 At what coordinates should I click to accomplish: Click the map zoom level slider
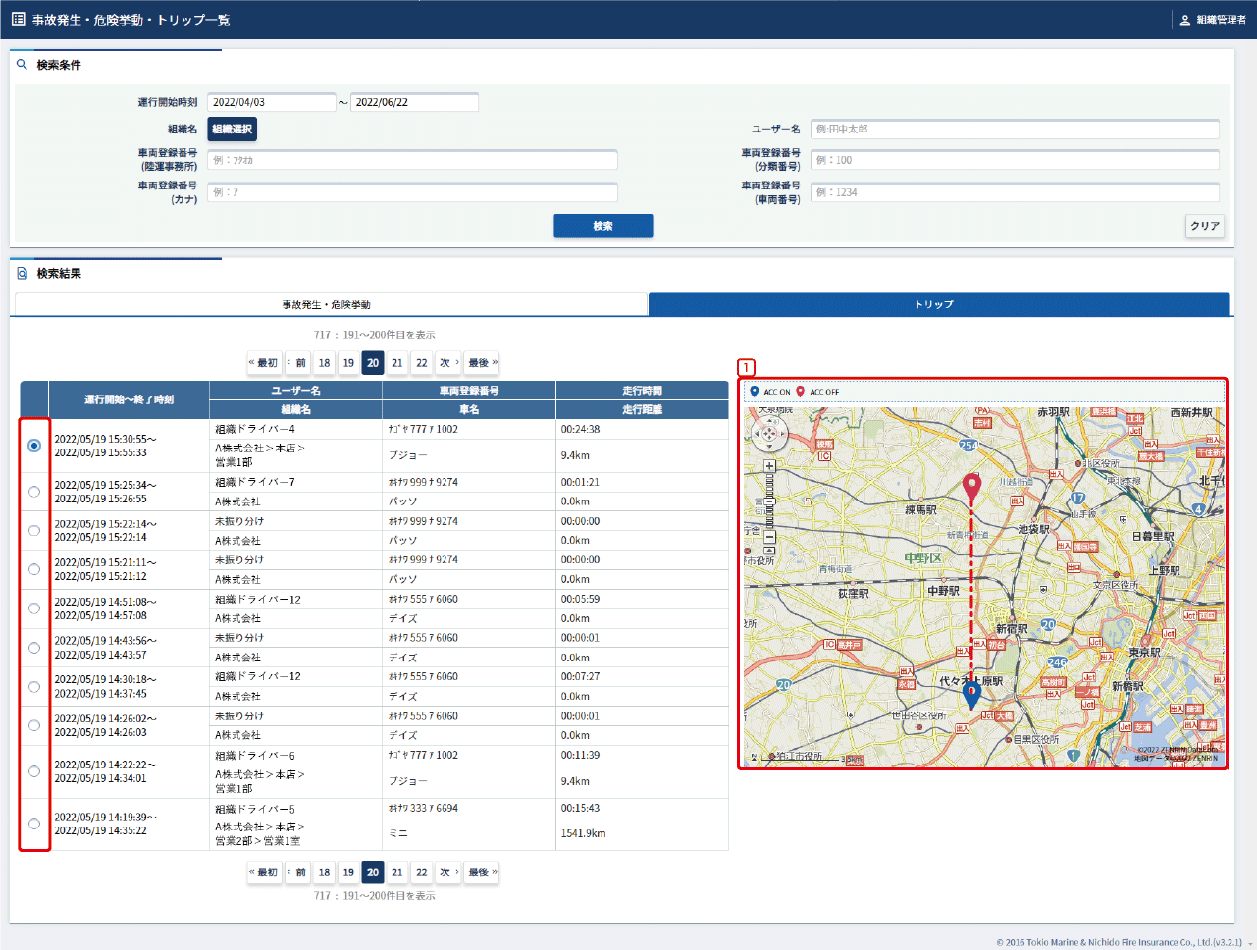click(769, 501)
